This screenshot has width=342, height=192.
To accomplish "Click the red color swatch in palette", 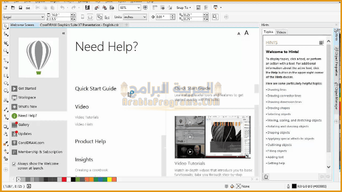I will point(64,179).
